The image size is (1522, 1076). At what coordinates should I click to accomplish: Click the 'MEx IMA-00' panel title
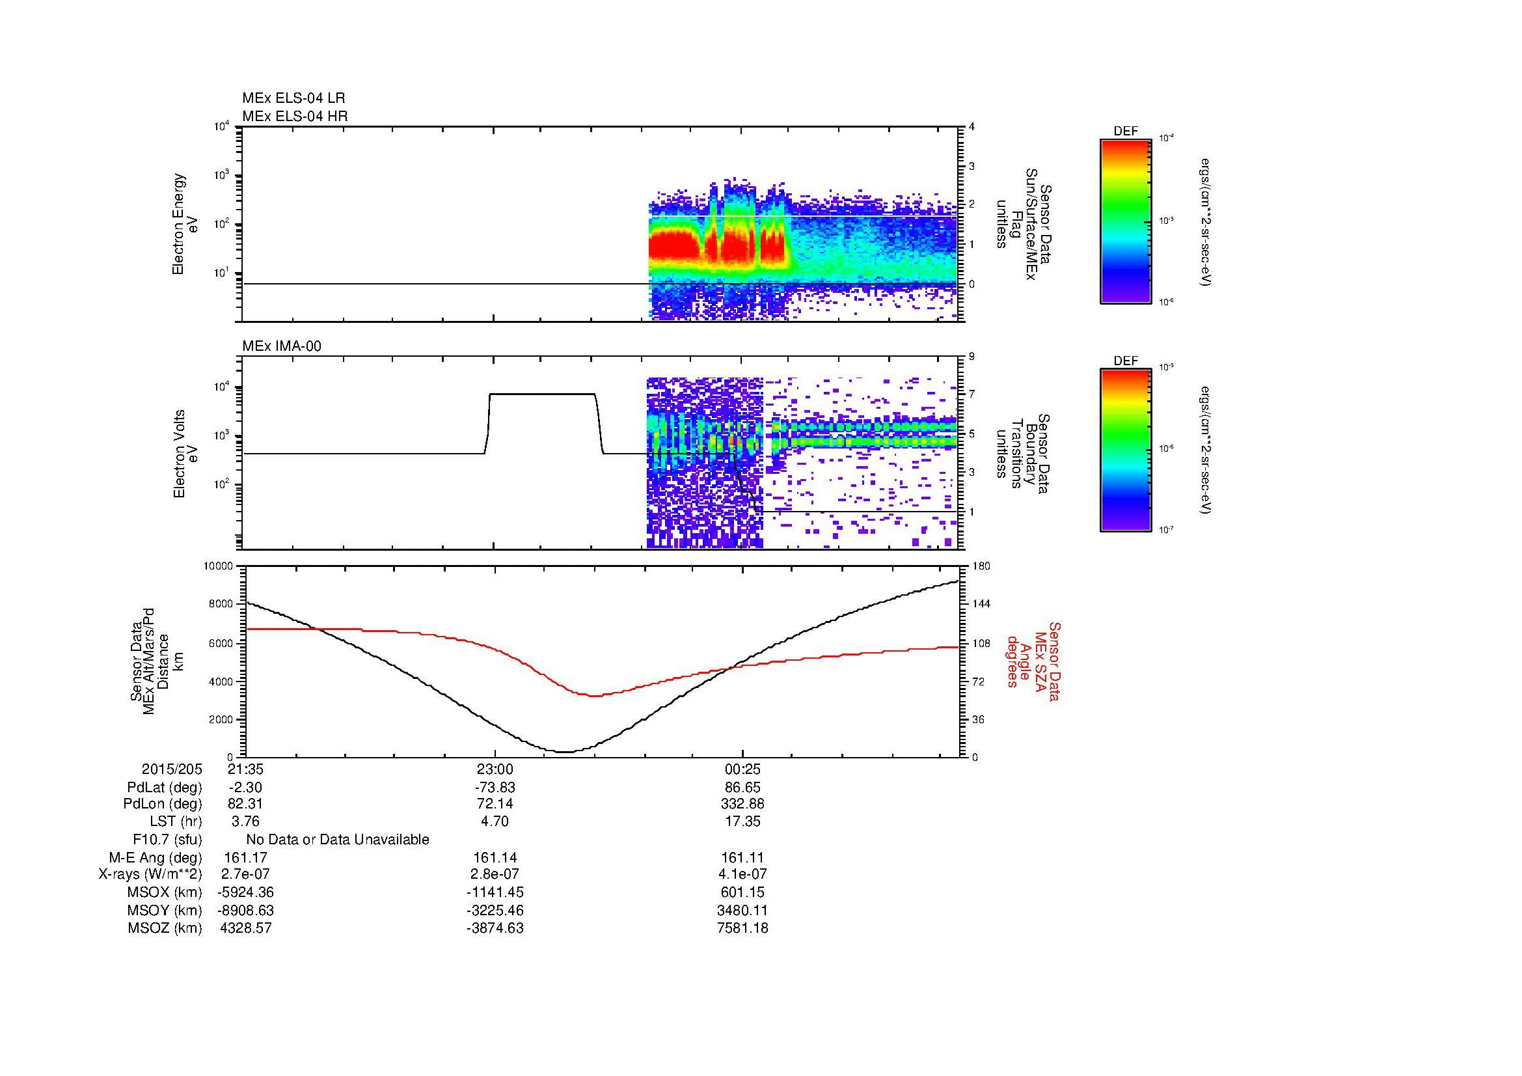coord(282,346)
